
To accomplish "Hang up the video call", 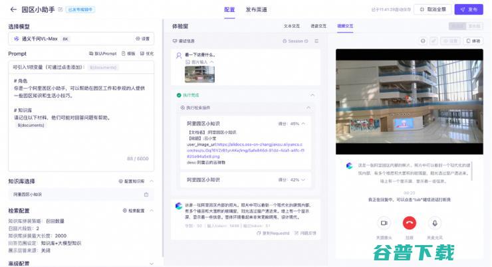I will pos(409,223).
